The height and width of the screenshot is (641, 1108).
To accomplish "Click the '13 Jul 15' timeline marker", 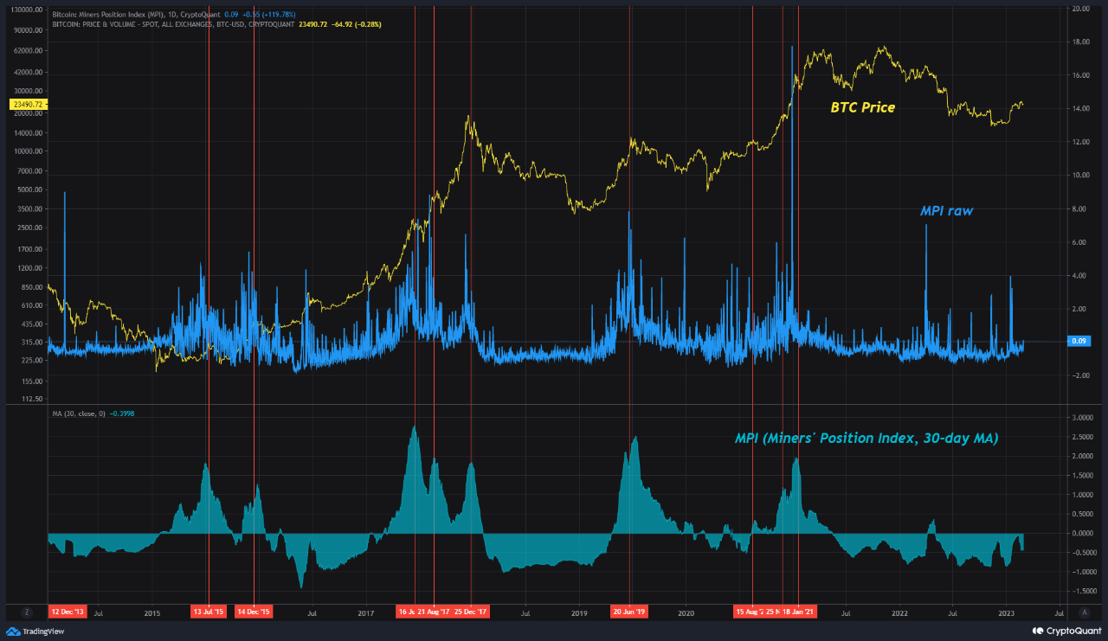I will (x=209, y=613).
